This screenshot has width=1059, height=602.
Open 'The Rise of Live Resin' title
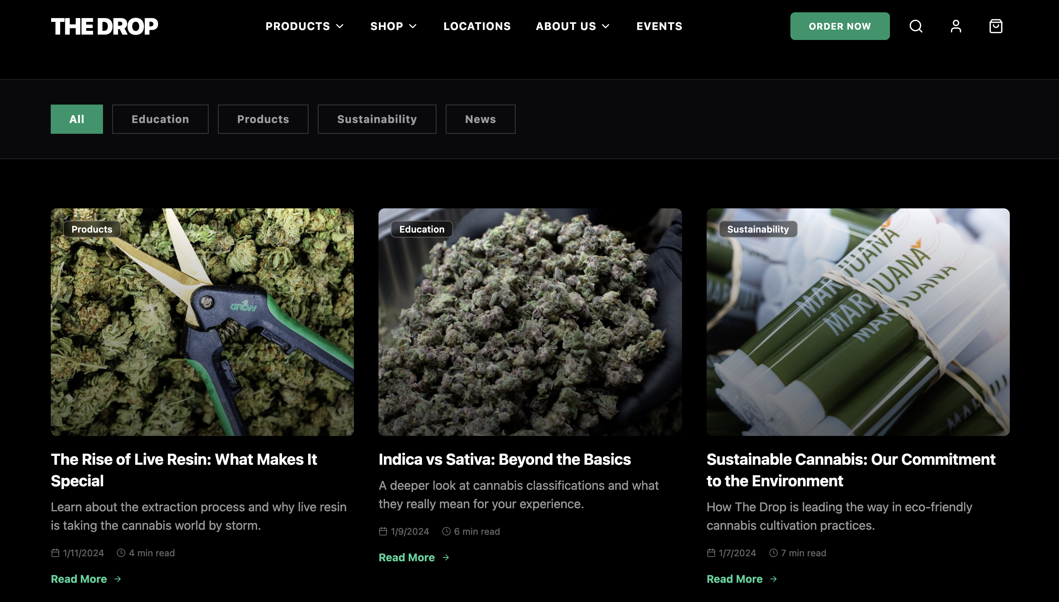(x=184, y=470)
